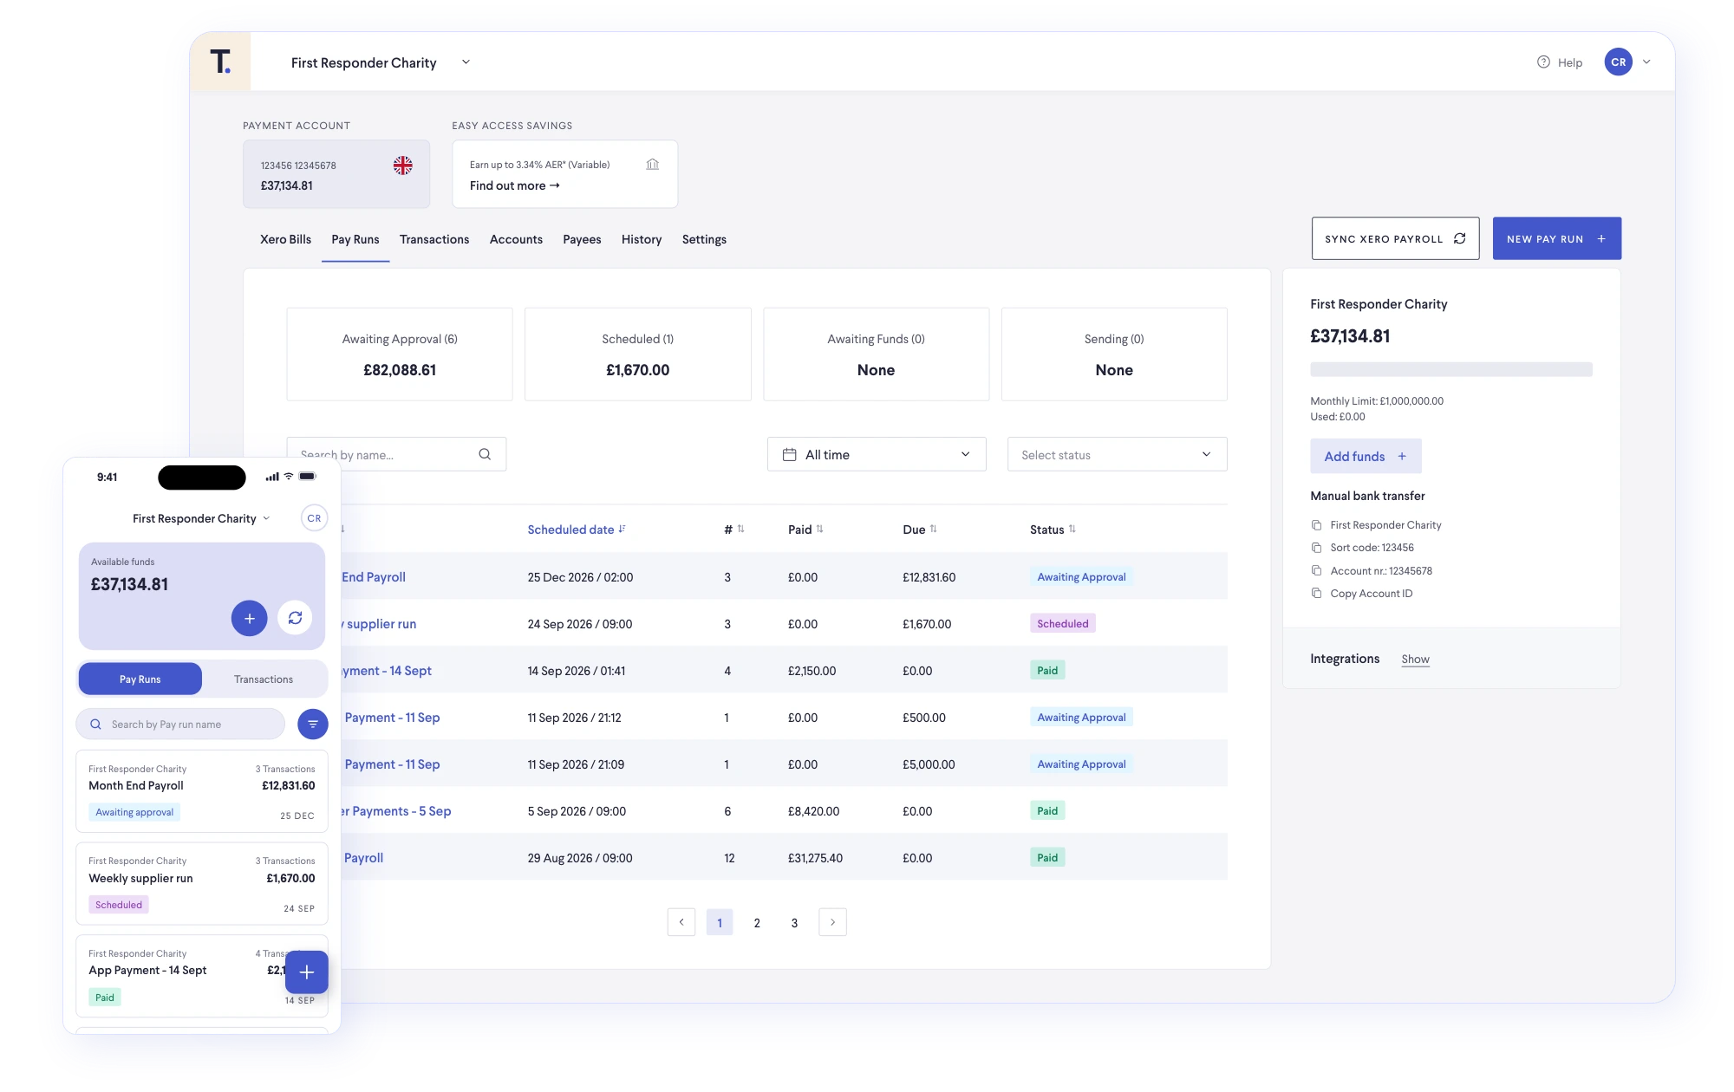Click the search magnifier in name search

(485, 454)
